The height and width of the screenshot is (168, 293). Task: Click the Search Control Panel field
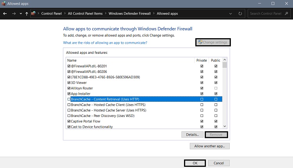tap(266, 14)
